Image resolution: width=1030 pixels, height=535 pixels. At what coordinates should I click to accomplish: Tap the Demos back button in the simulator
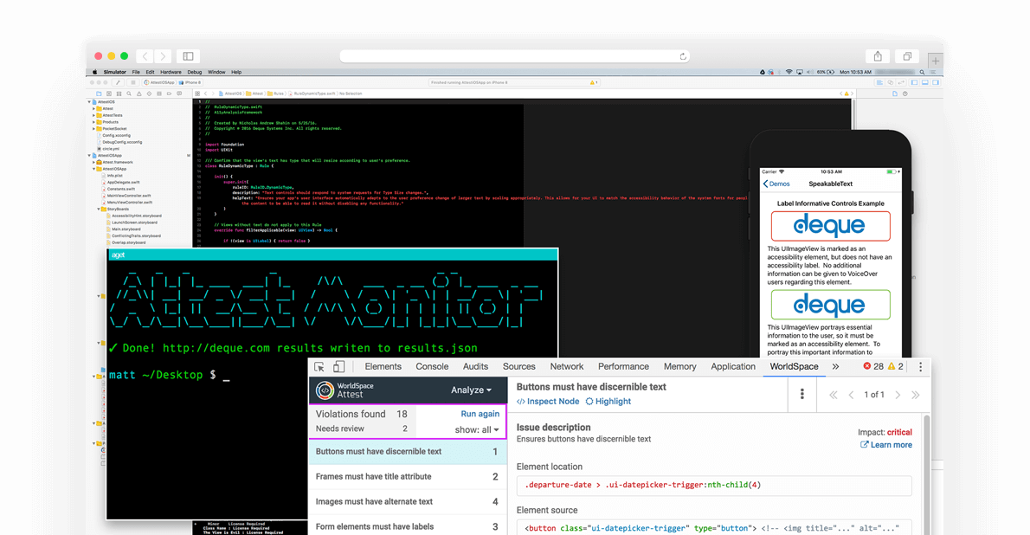[x=776, y=184]
